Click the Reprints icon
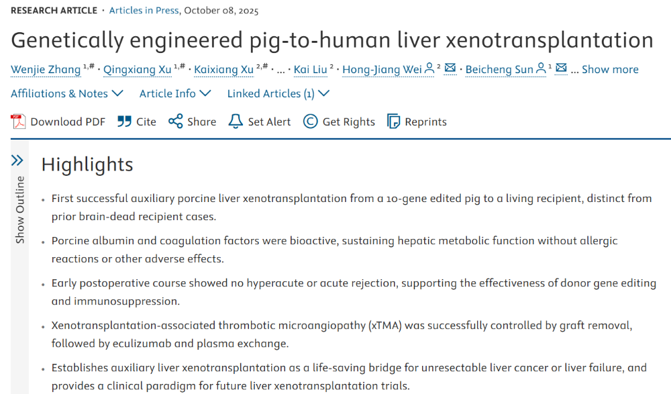The height and width of the screenshot is (394, 671). pyautogui.click(x=394, y=121)
